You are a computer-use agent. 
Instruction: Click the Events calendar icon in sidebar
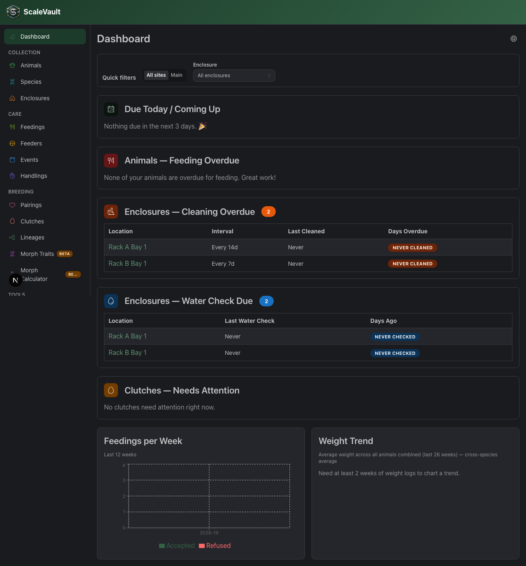pos(12,160)
